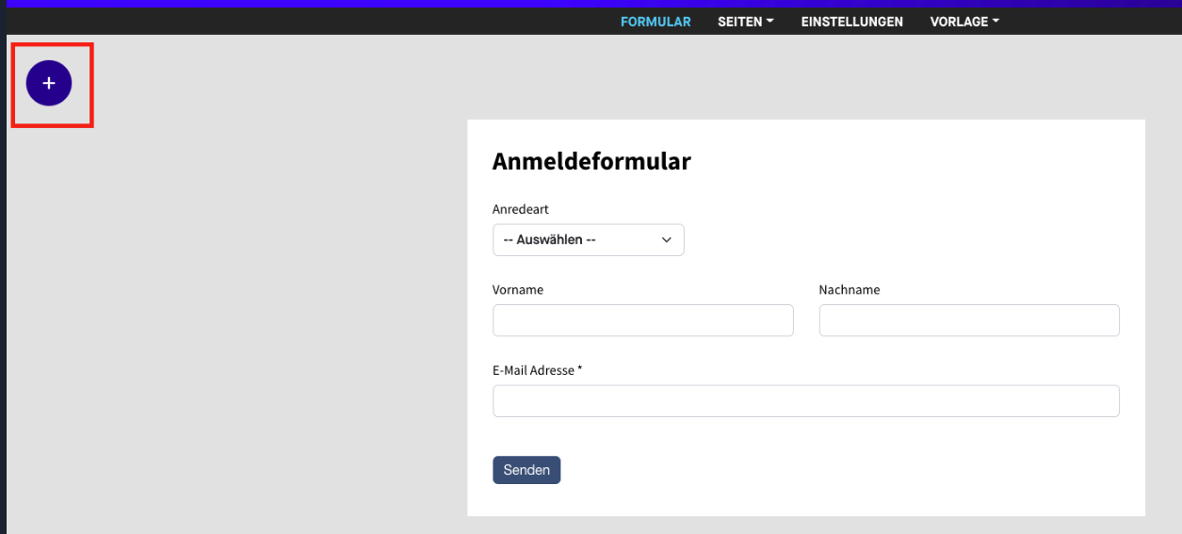Open the EINSTELLUNGEN page
Screen dimensions: 1182x534
pos(852,22)
